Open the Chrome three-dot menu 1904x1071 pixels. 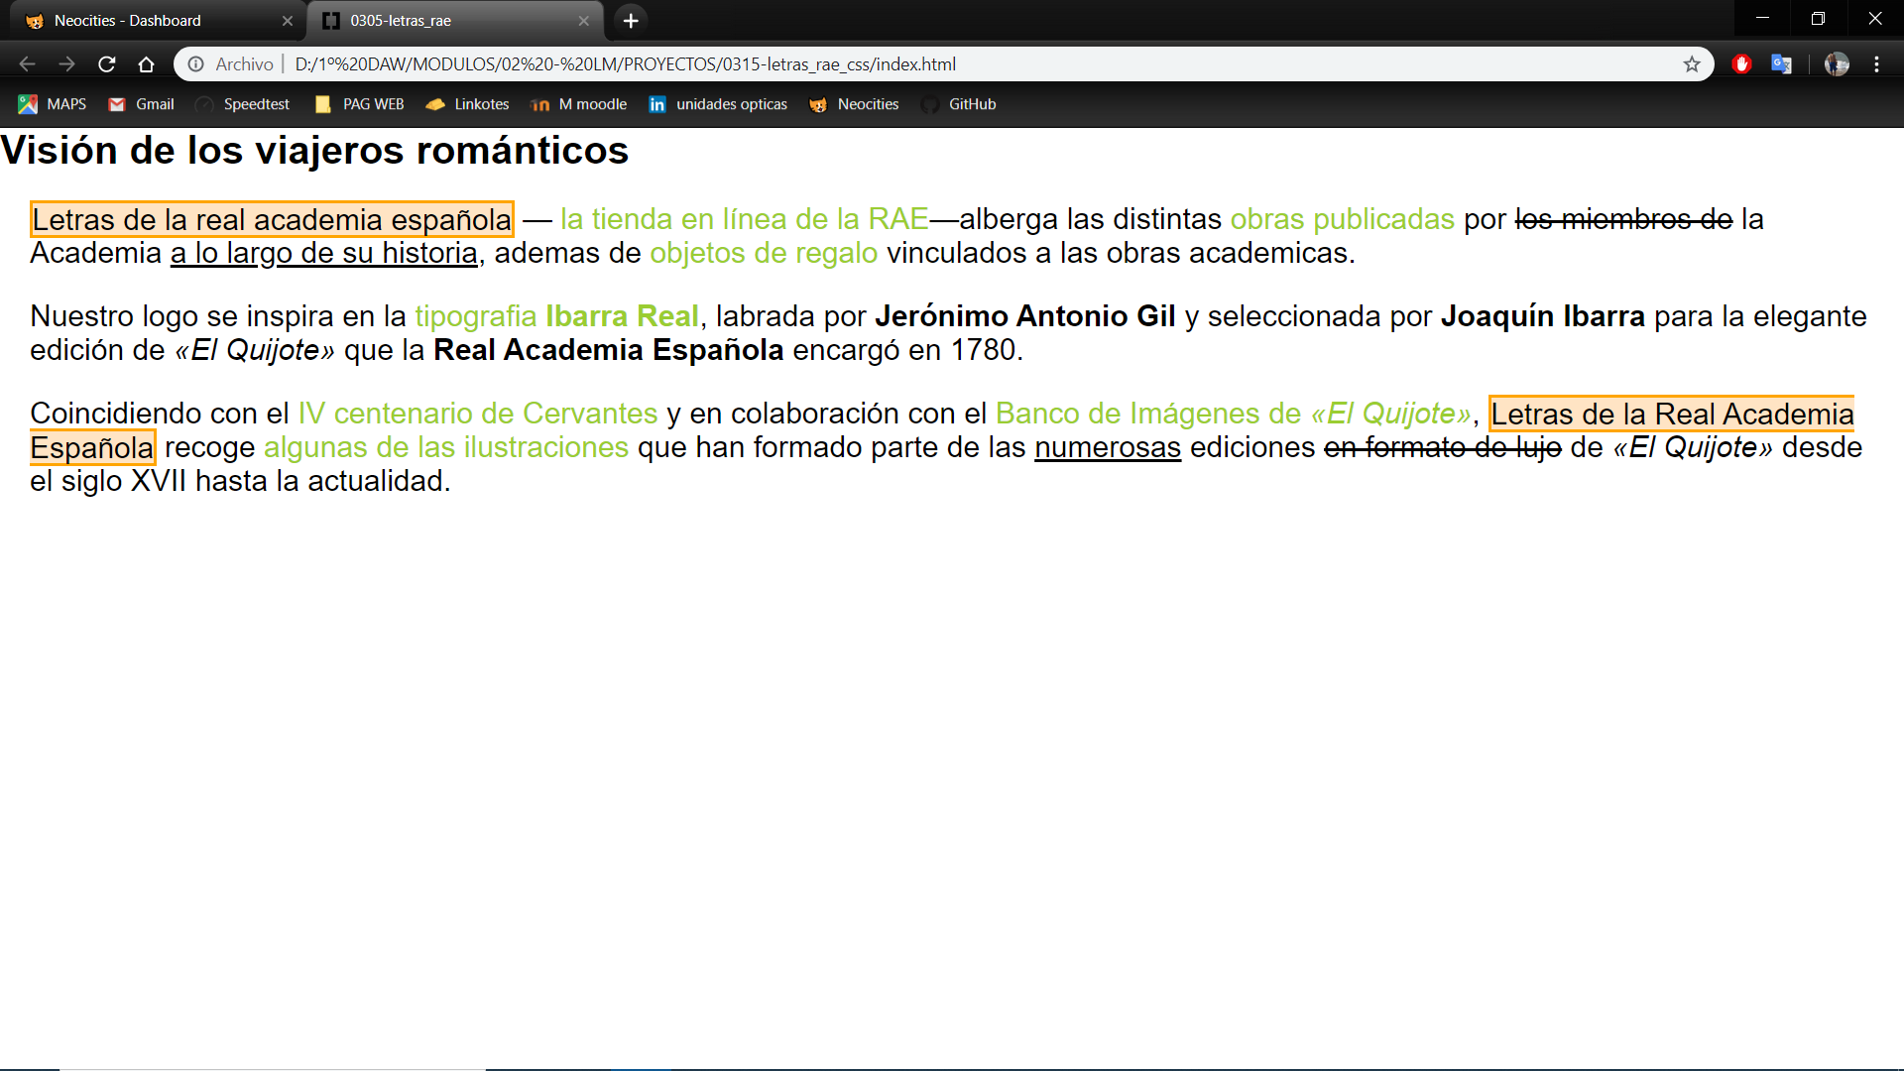(x=1876, y=64)
